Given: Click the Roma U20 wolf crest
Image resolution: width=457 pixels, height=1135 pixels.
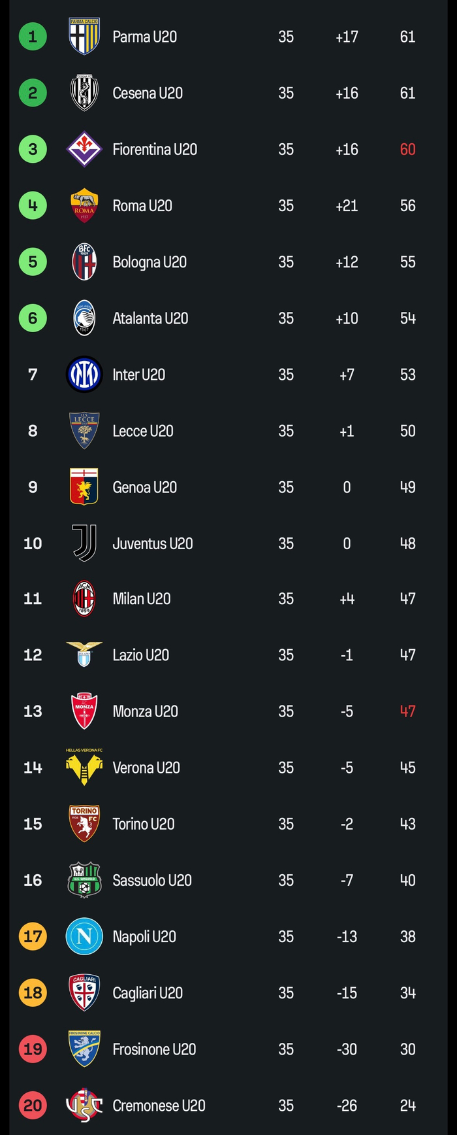Looking at the screenshot, I should click(x=84, y=205).
